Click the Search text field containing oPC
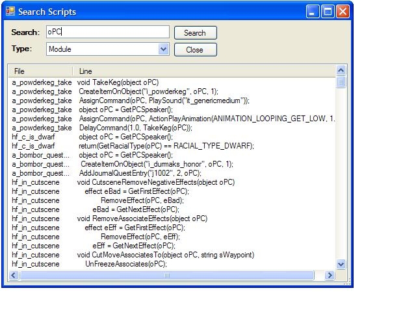This screenshot has height=332, width=416. (107, 32)
